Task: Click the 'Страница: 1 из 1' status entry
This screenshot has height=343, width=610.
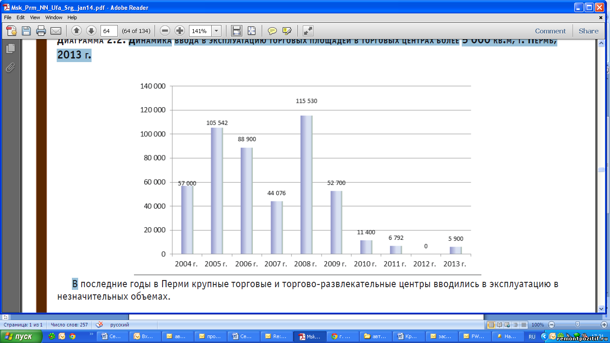Action: pyautogui.click(x=23, y=325)
